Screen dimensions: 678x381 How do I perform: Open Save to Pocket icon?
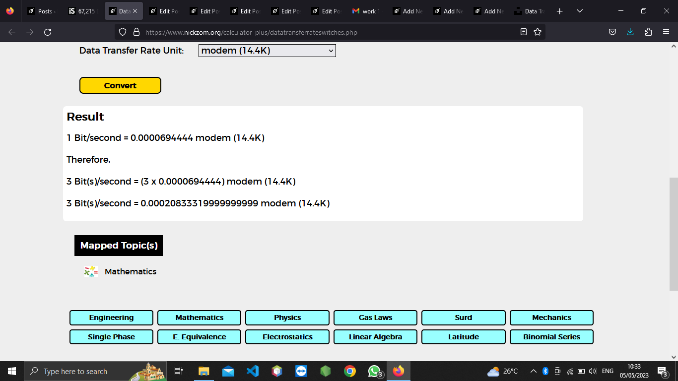tap(612, 32)
